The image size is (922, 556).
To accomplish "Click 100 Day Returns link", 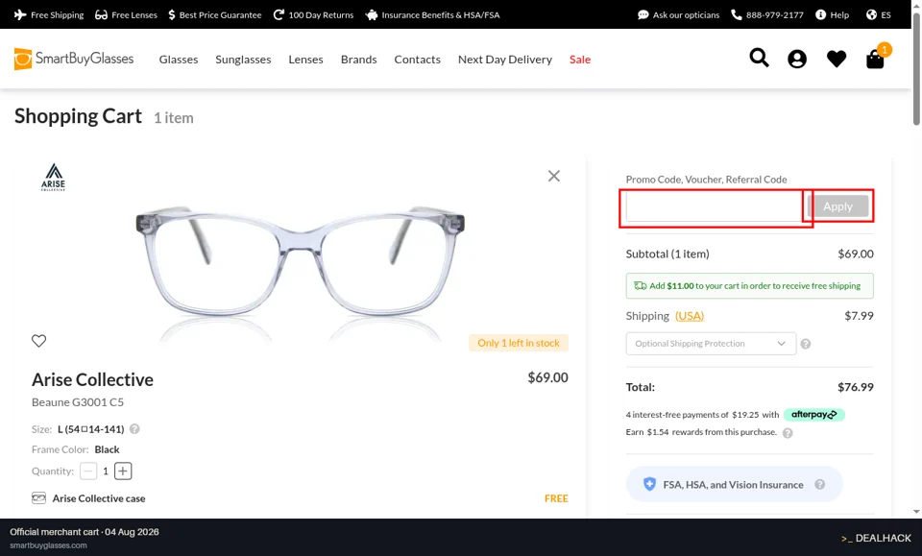I will pos(313,14).
